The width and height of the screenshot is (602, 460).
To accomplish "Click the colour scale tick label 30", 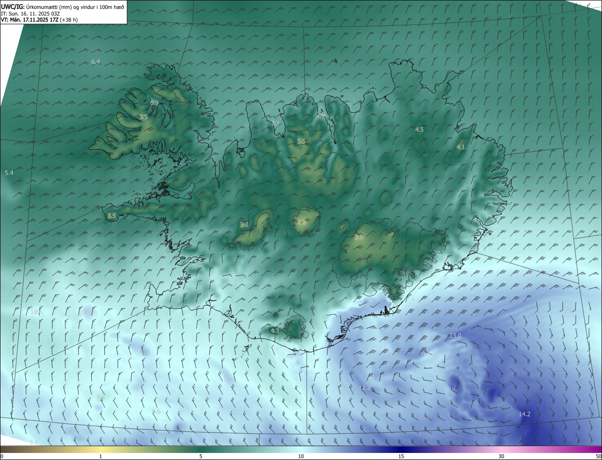I will 501,456.
